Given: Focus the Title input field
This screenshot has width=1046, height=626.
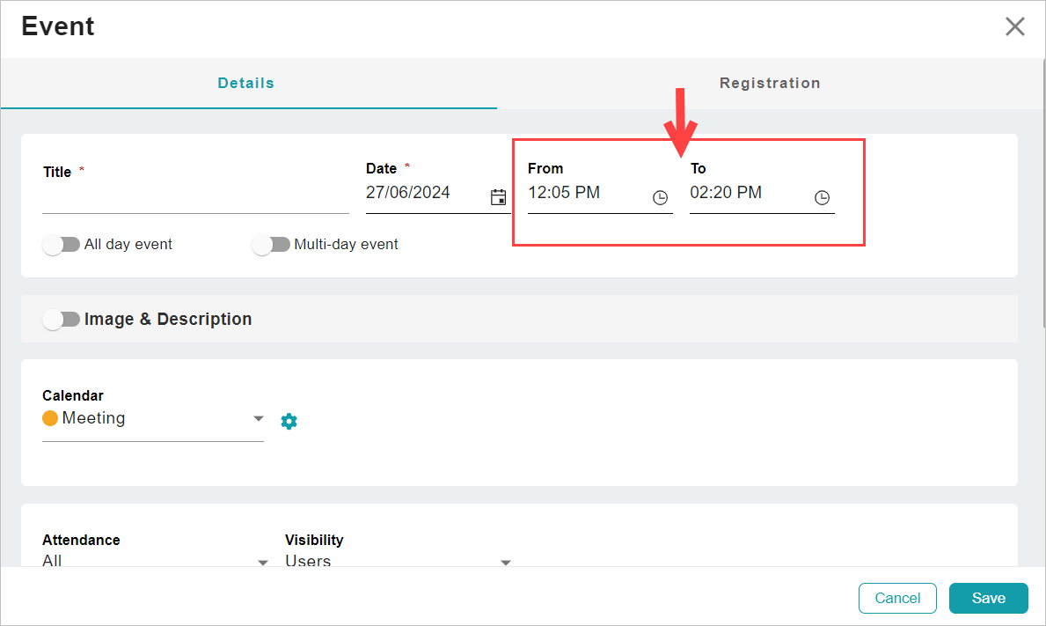Looking at the screenshot, I should [x=195, y=197].
